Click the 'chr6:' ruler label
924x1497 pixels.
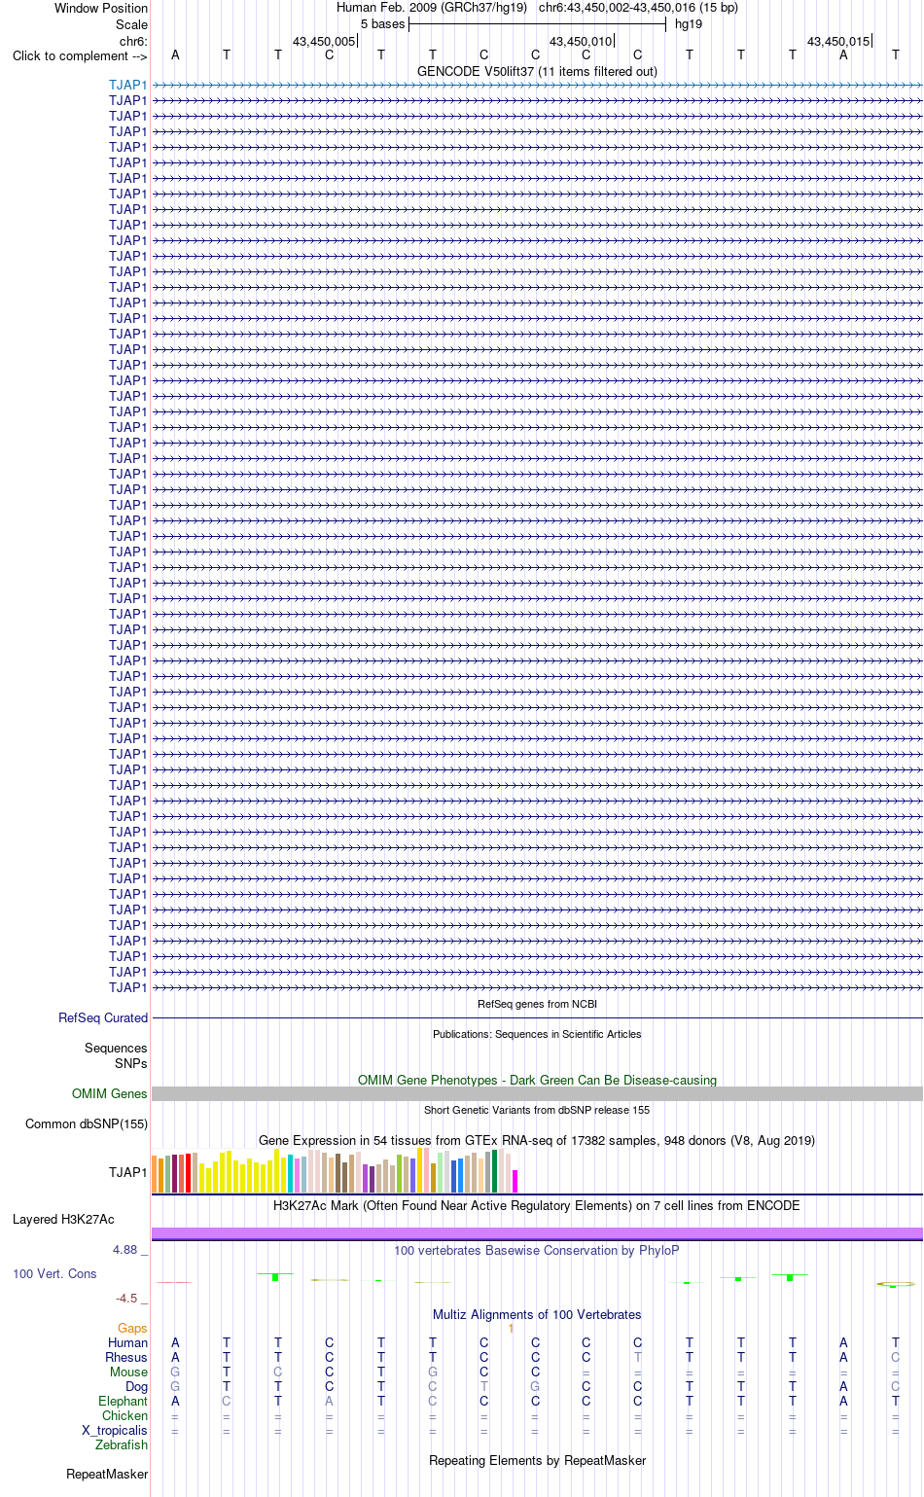click(133, 41)
